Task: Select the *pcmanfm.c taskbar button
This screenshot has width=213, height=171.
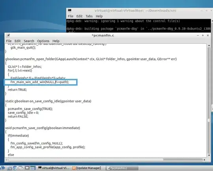Action: pyautogui.click(x=122, y=168)
